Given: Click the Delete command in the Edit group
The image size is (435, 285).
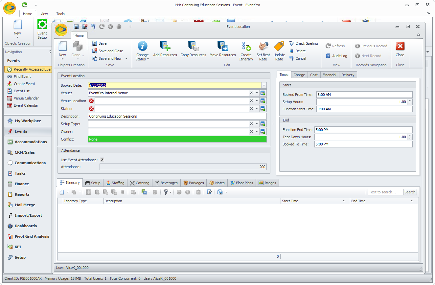Looking at the screenshot, I should [x=297, y=51].
